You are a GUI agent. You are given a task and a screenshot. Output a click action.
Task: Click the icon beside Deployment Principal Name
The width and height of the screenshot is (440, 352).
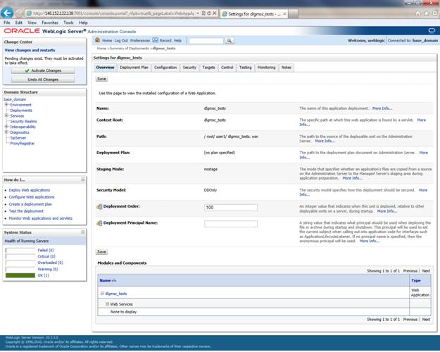[x=99, y=223]
